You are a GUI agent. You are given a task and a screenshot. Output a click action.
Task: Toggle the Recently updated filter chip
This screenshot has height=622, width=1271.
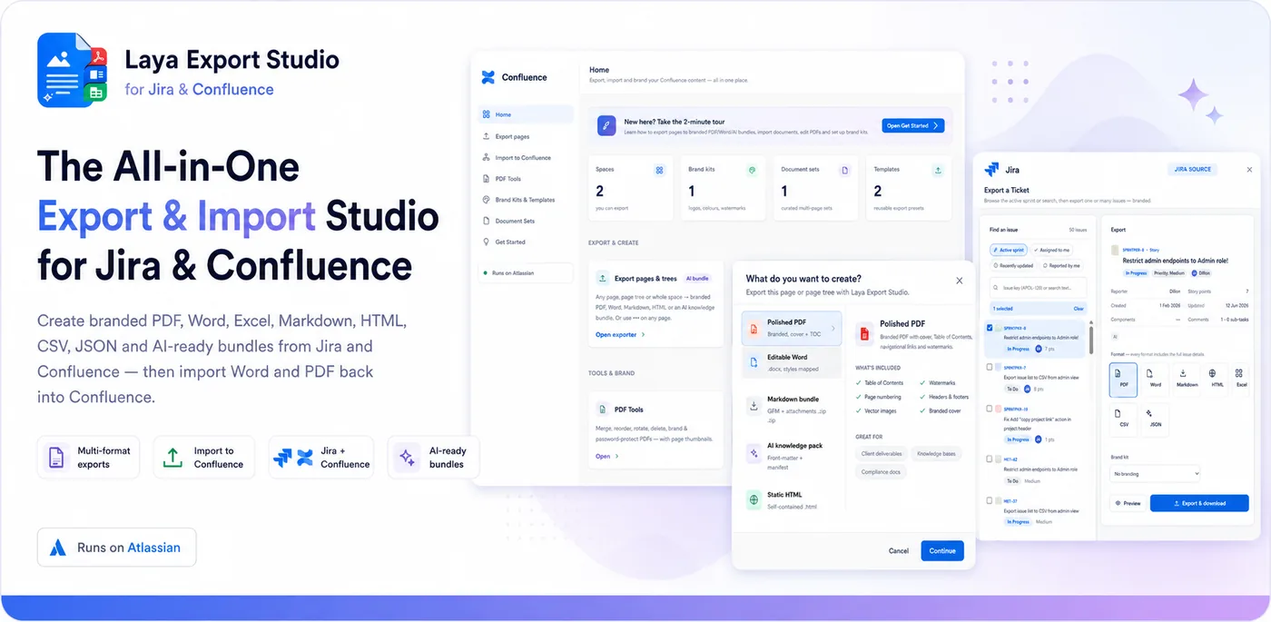[1012, 266]
